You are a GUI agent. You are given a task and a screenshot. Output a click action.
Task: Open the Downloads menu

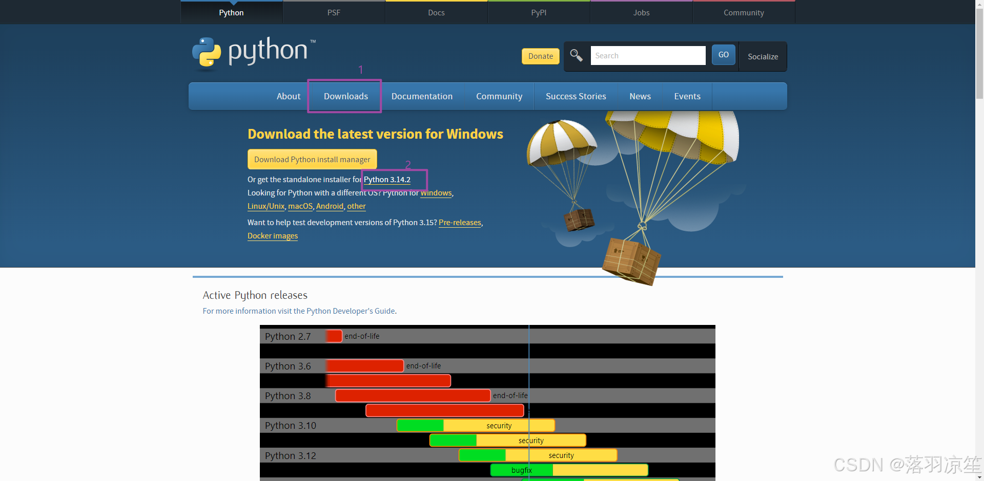(345, 96)
